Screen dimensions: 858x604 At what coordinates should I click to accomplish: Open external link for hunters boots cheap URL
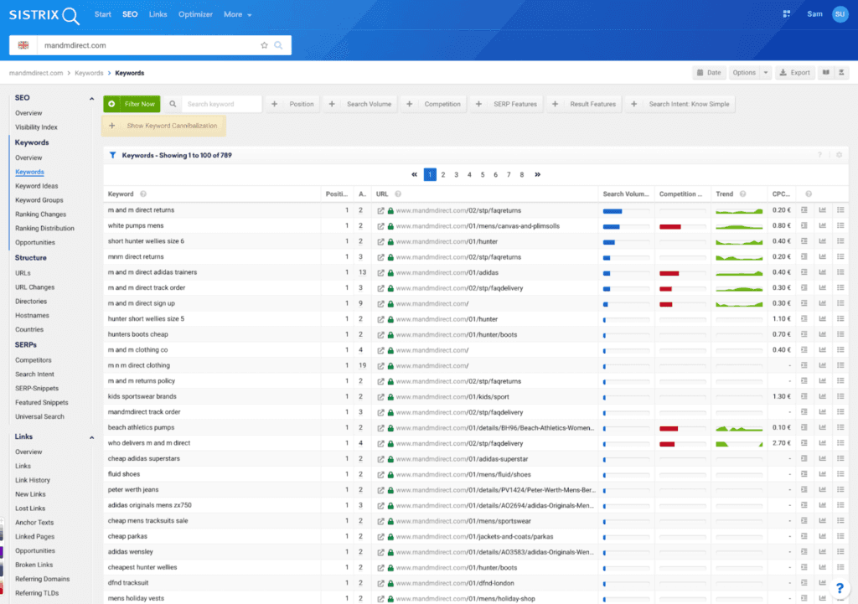click(380, 335)
